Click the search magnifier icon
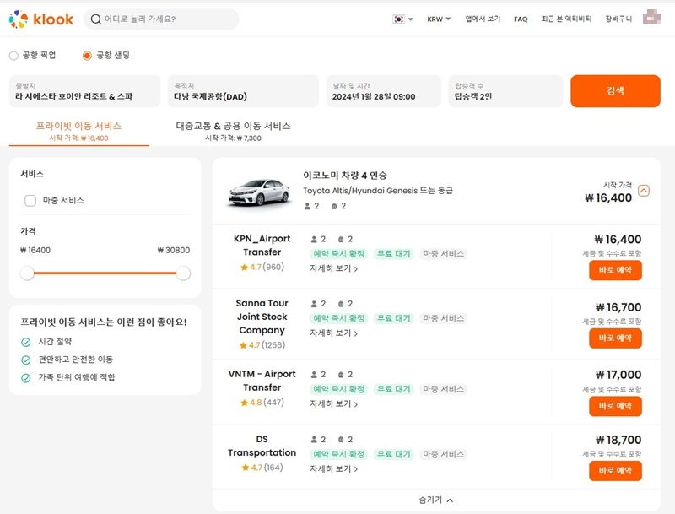The width and height of the screenshot is (675, 514). click(96, 19)
